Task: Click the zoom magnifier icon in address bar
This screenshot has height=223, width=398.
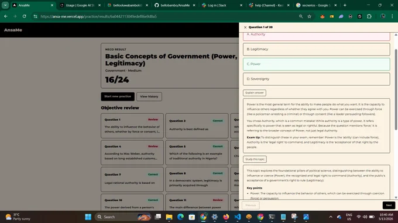Action: pyautogui.click(x=301, y=16)
